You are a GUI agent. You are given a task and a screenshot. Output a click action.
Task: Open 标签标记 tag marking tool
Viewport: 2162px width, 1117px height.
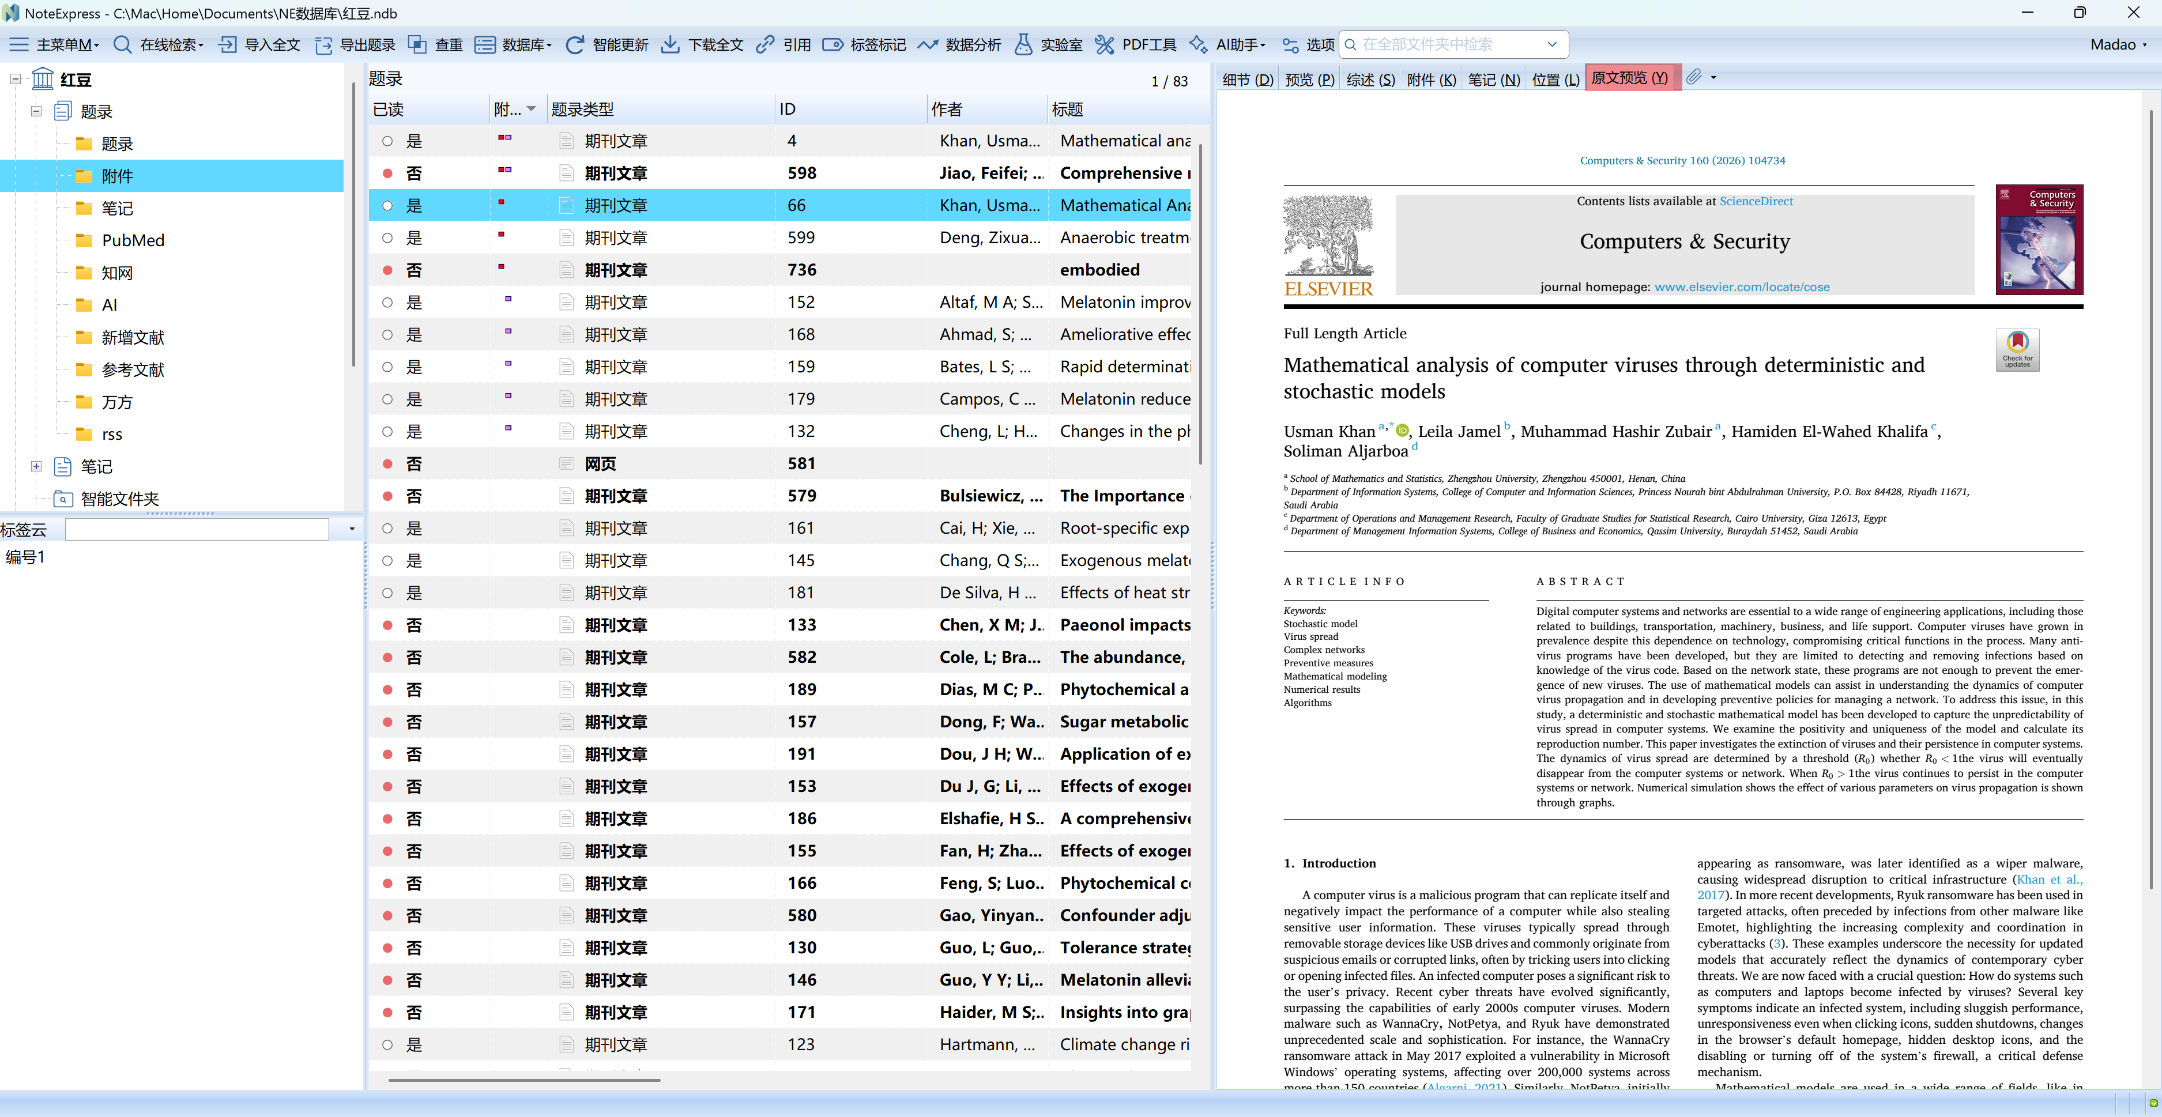864,44
